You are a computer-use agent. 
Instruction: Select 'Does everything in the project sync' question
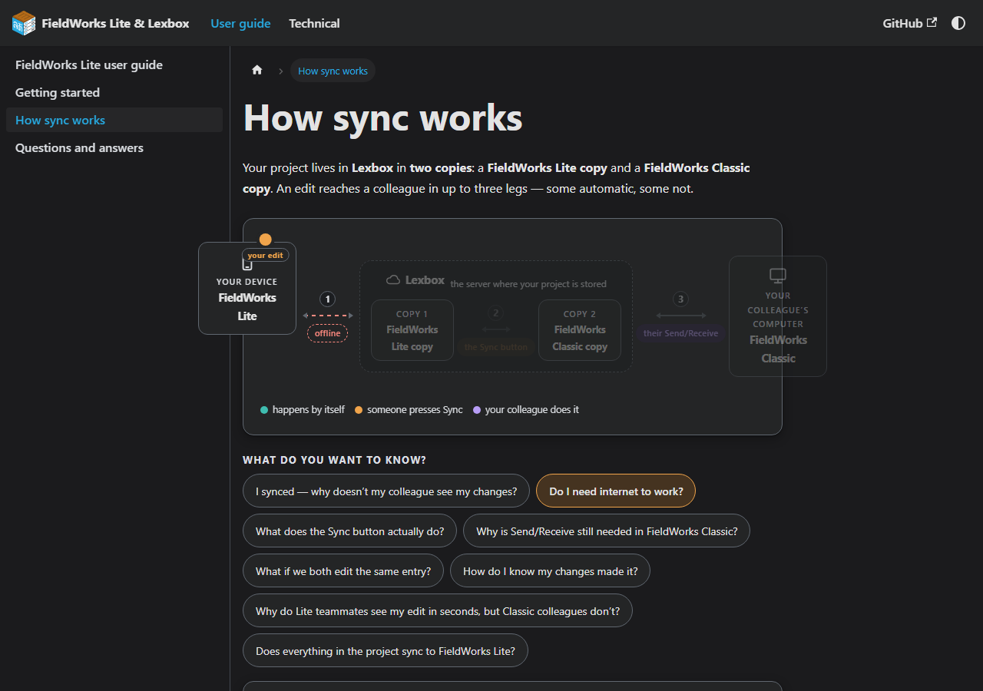pos(386,651)
